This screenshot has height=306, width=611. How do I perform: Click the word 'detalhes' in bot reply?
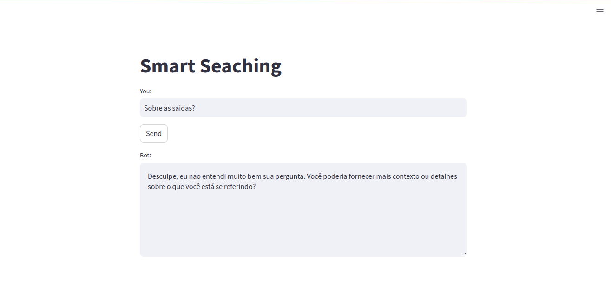point(444,176)
